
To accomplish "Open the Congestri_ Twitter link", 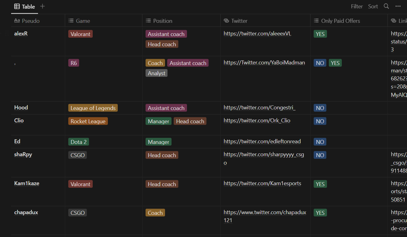I will [x=259, y=108].
